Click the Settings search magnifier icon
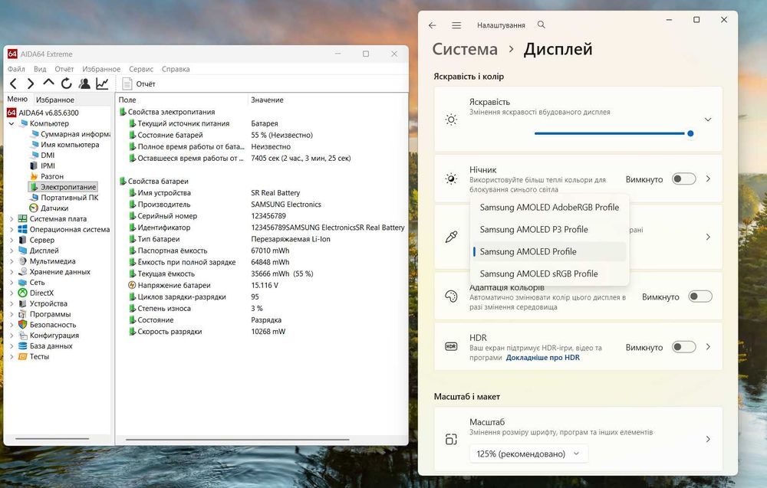Viewport: 767px width, 488px height. point(541,25)
